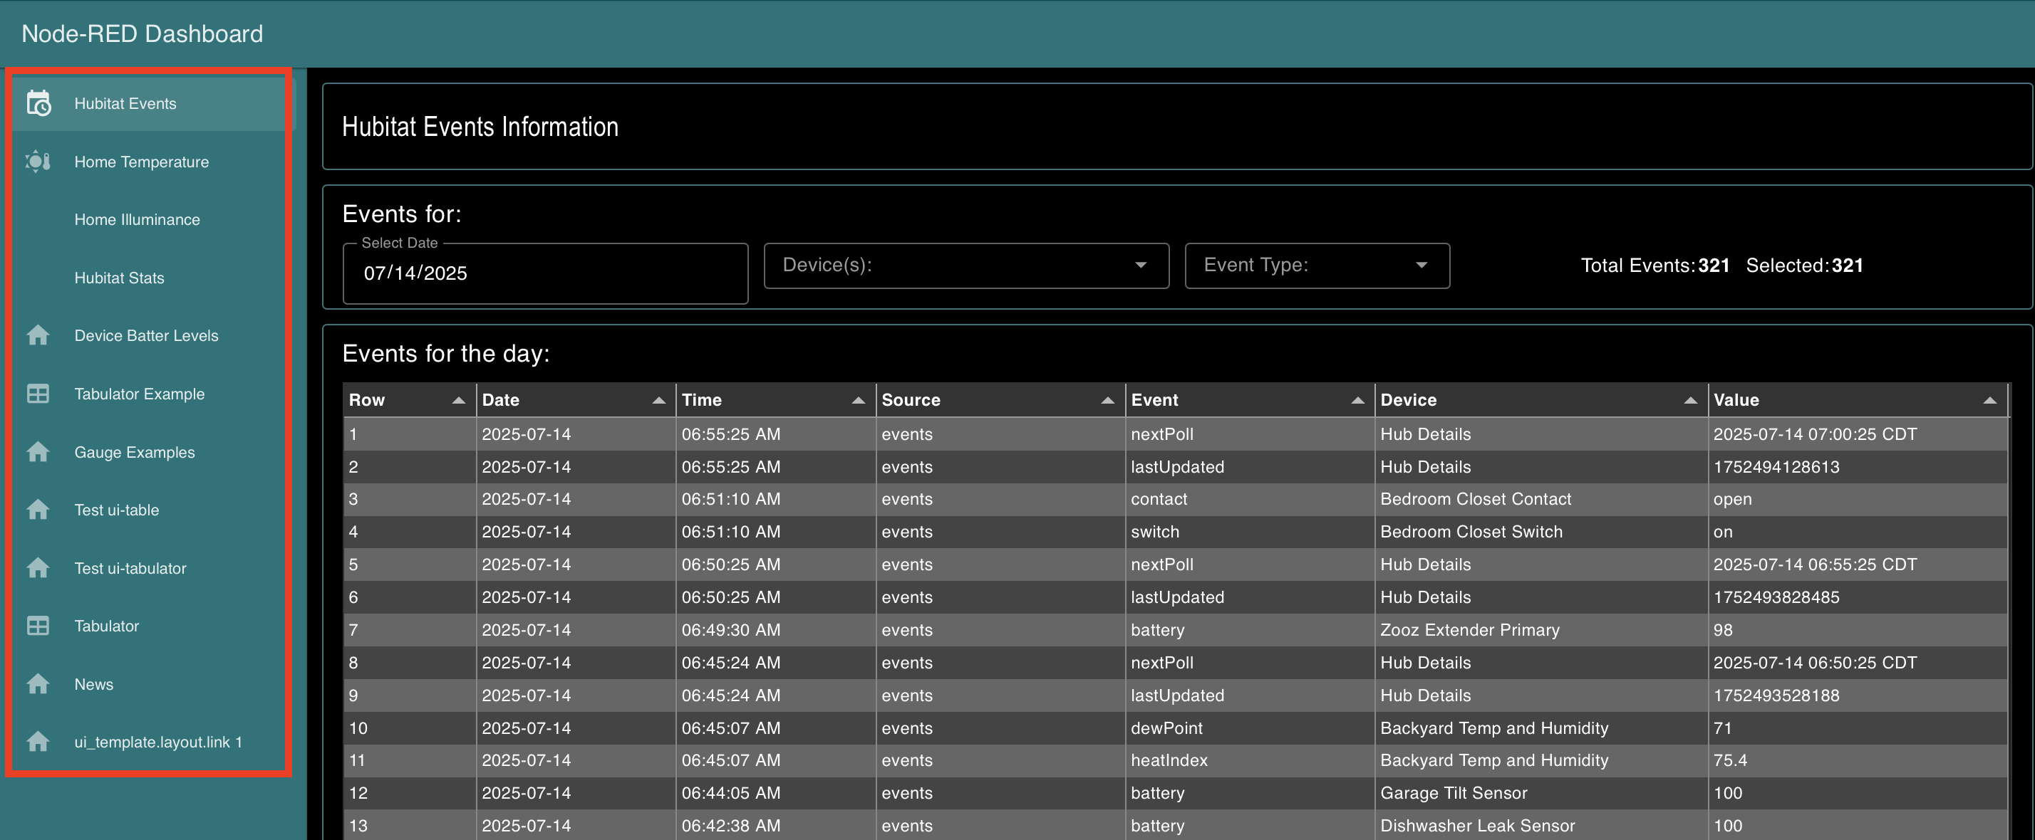Click the Event column header

[1250, 400]
